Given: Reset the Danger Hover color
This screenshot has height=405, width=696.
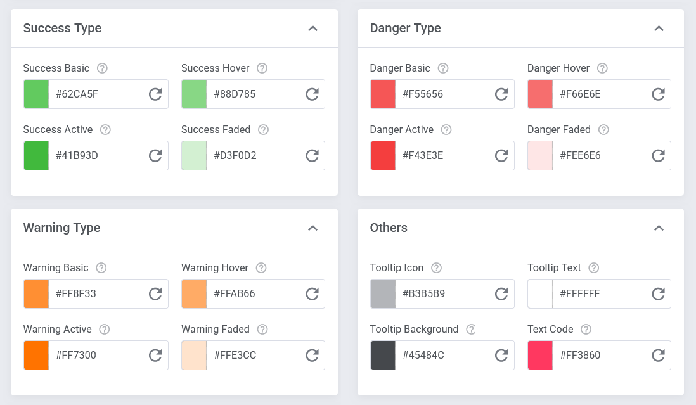Looking at the screenshot, I should 659,94.
